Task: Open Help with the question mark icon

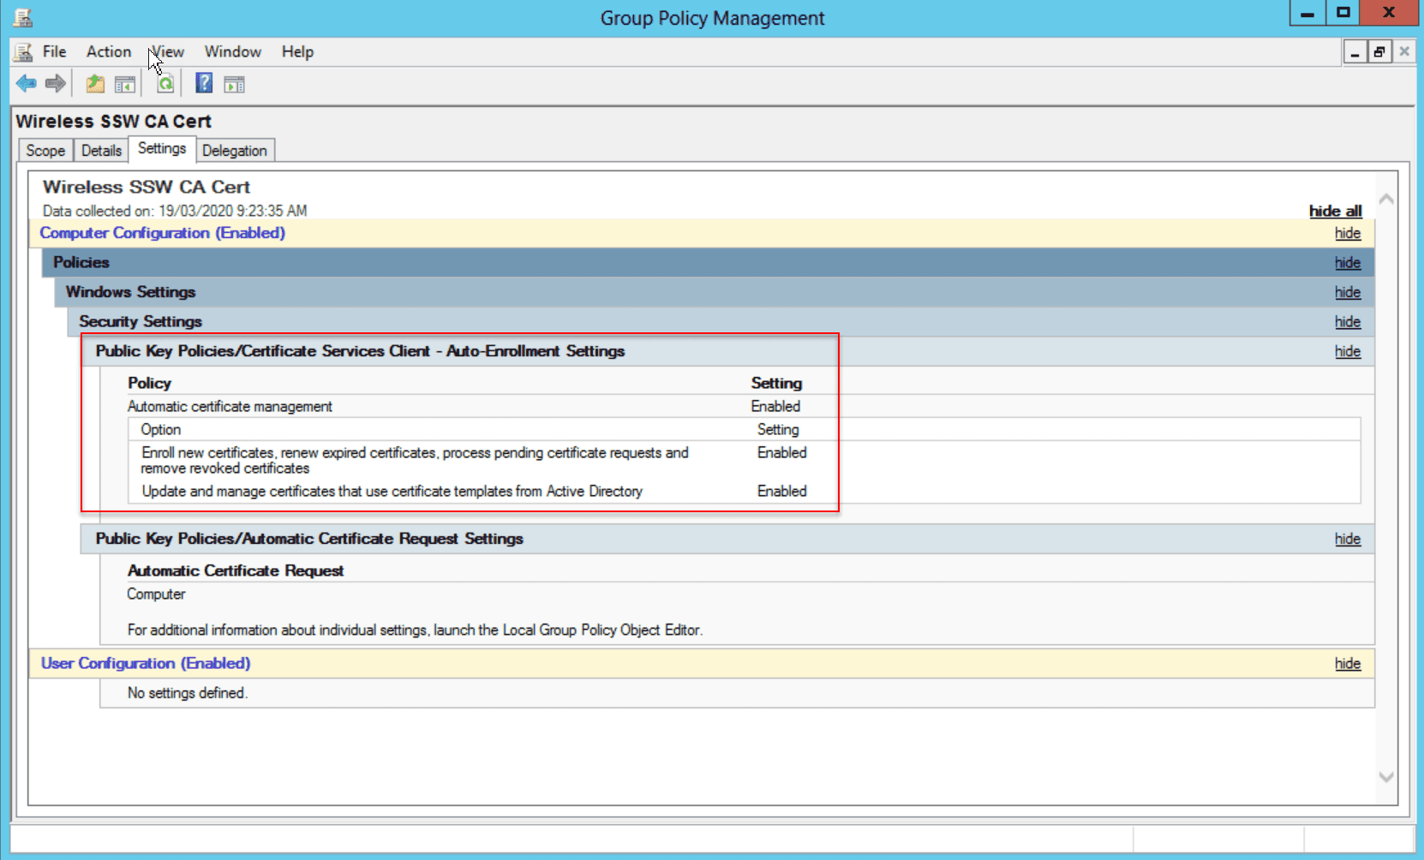Action: click(x=204, y=83)
